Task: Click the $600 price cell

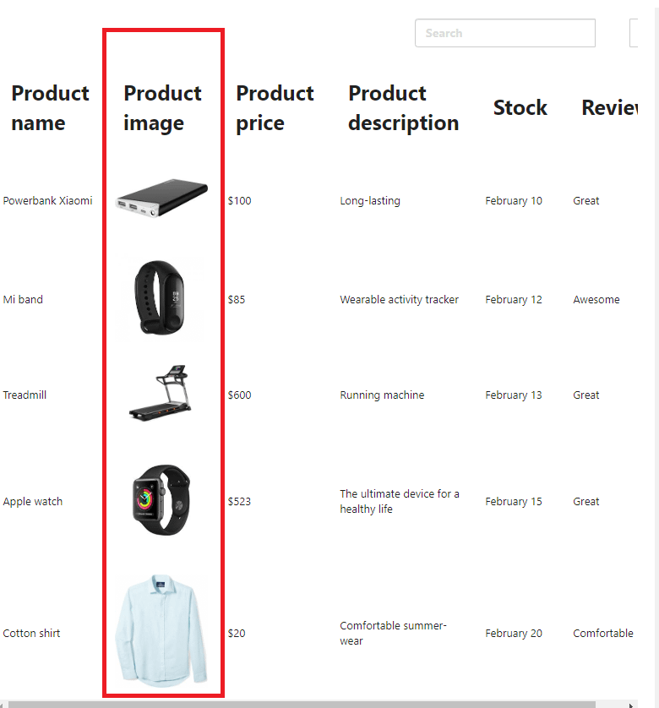Action: click(x=239, y=395)
